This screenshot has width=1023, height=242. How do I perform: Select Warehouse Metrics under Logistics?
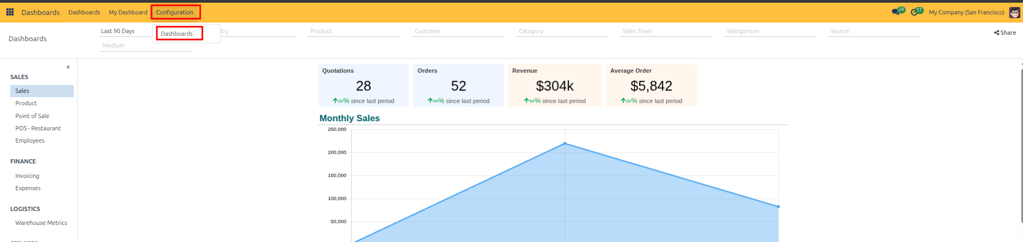(x=42, y=223)
